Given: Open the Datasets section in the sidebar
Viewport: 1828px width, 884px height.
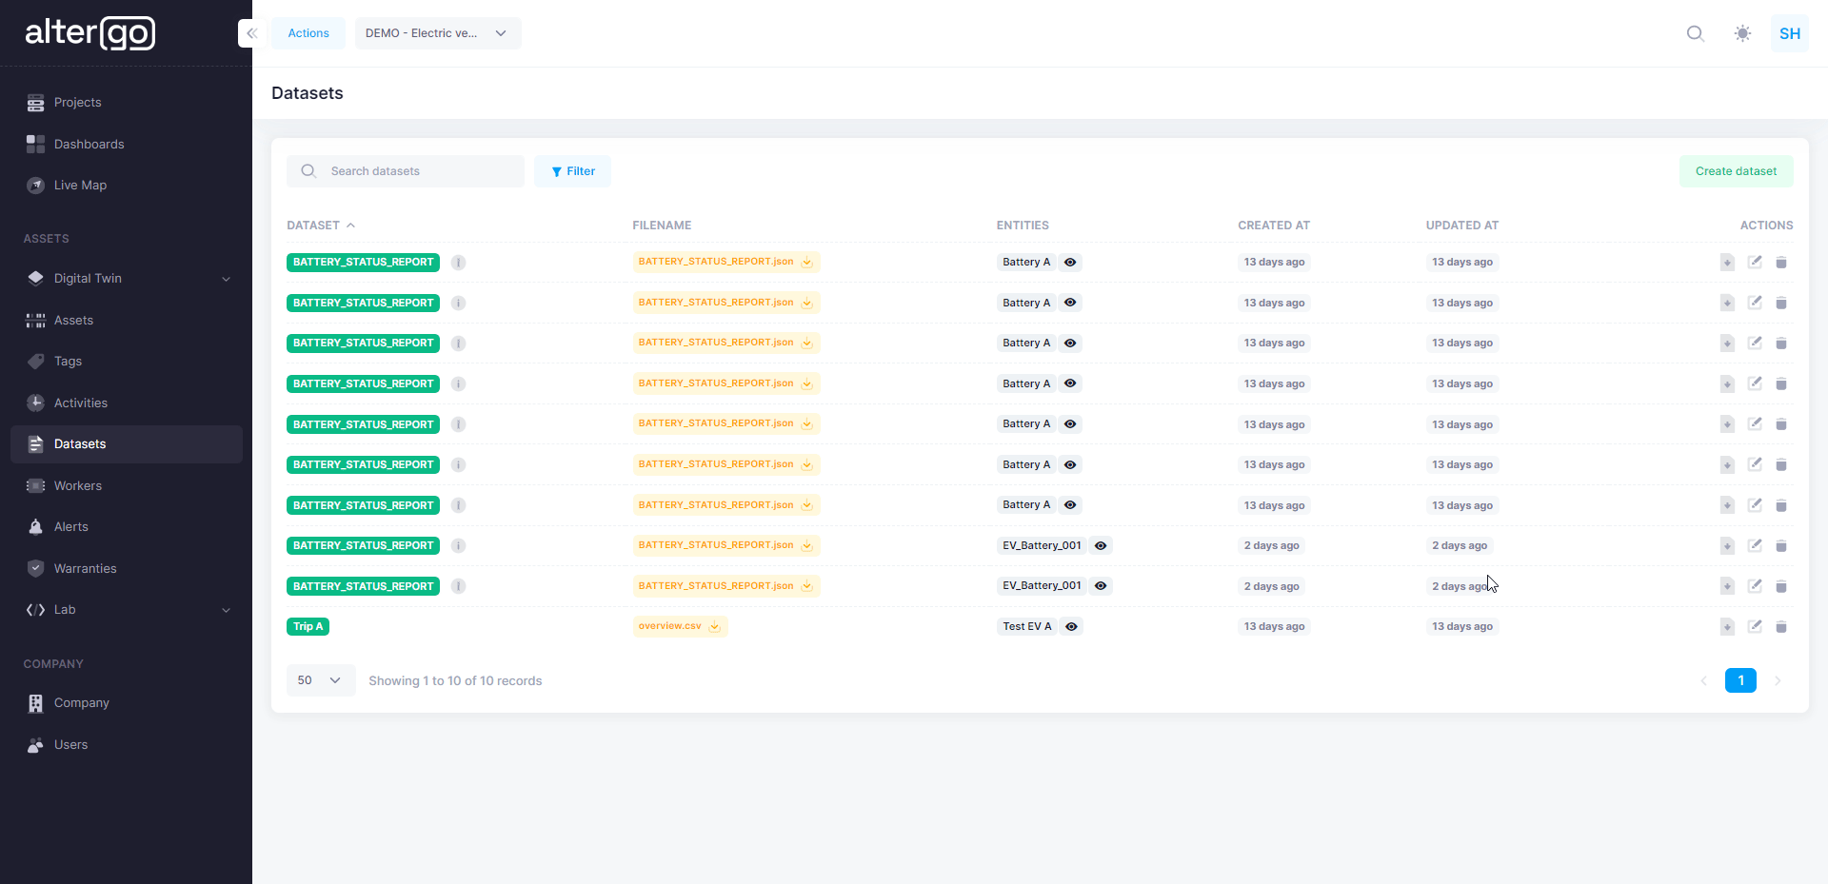Looking at the screenshot, I should tap(81, 444).
